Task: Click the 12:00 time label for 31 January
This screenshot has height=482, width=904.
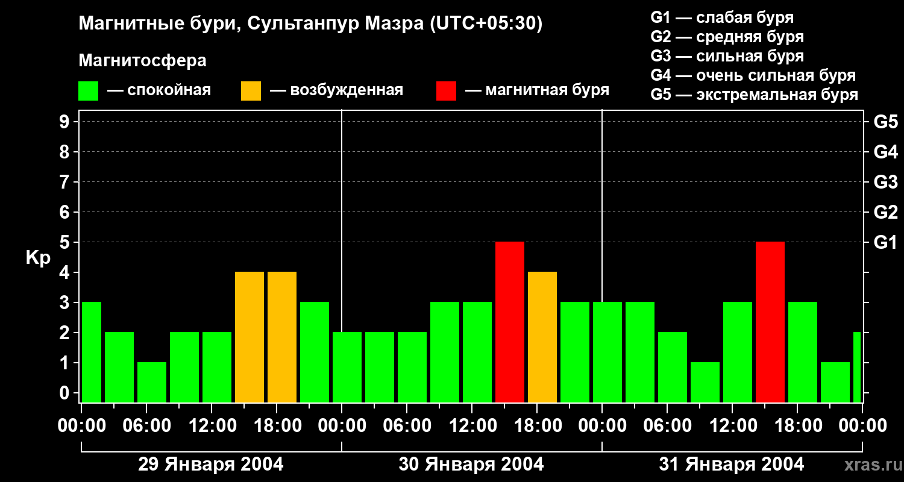Action: click(732, 426)
